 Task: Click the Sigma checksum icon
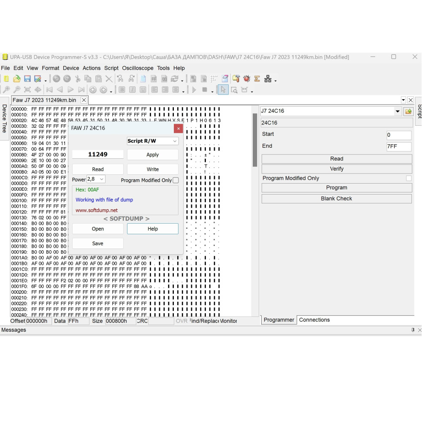click(x=257, y=78)
